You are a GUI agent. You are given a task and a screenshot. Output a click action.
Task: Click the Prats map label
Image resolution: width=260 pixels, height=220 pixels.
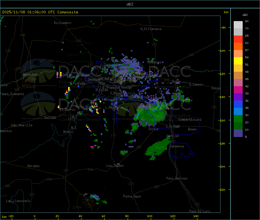161,117
